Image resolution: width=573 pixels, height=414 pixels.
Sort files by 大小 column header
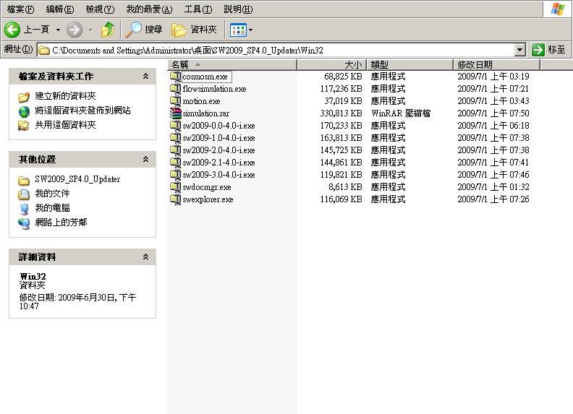pyautogui.click(x=331, y=64)
